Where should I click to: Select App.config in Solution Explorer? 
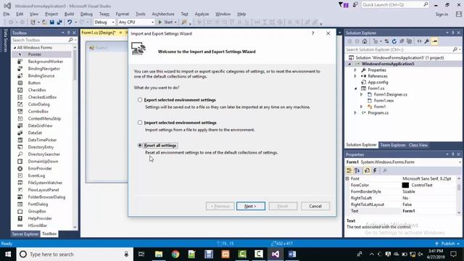pos(378,82)
